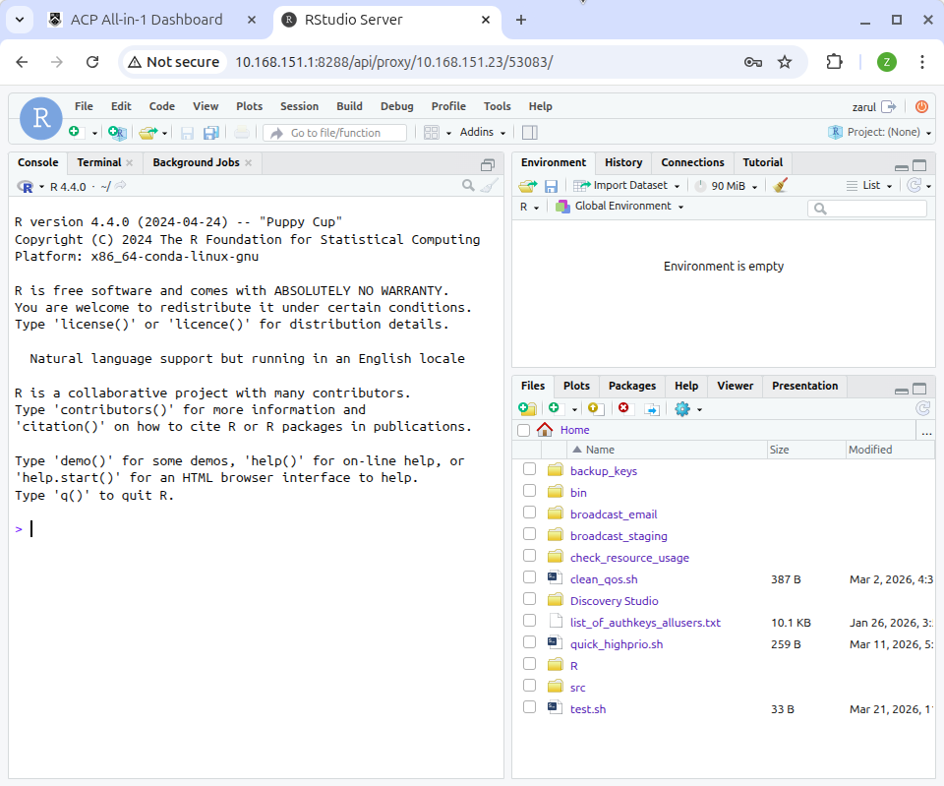Screen dimensions: 944x786
Task: Open the Import Dataset dropdown
Action: 627,186
